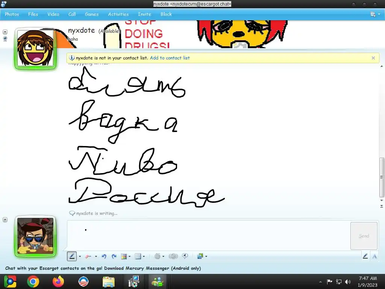Show hidden system tray icons
The width and height of the screenshot is (385, 289).
[320, 282]
